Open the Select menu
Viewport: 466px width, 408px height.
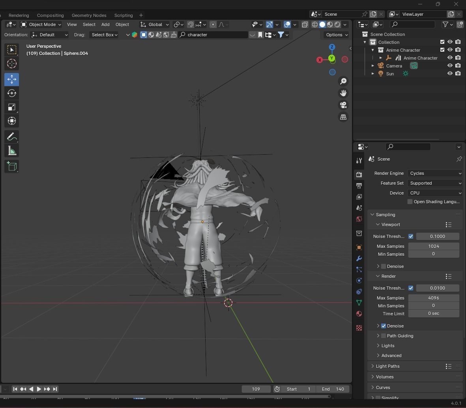point(89,24)
